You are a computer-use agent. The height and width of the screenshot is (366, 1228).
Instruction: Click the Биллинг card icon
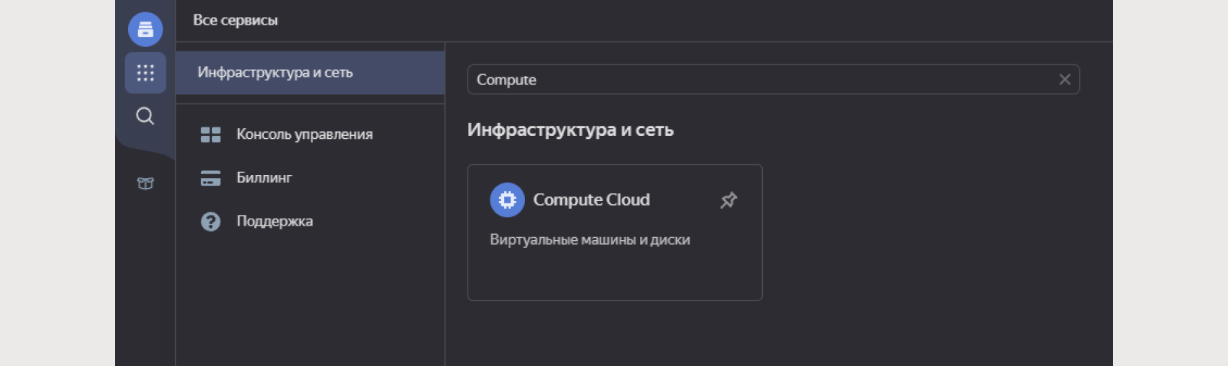210,178
